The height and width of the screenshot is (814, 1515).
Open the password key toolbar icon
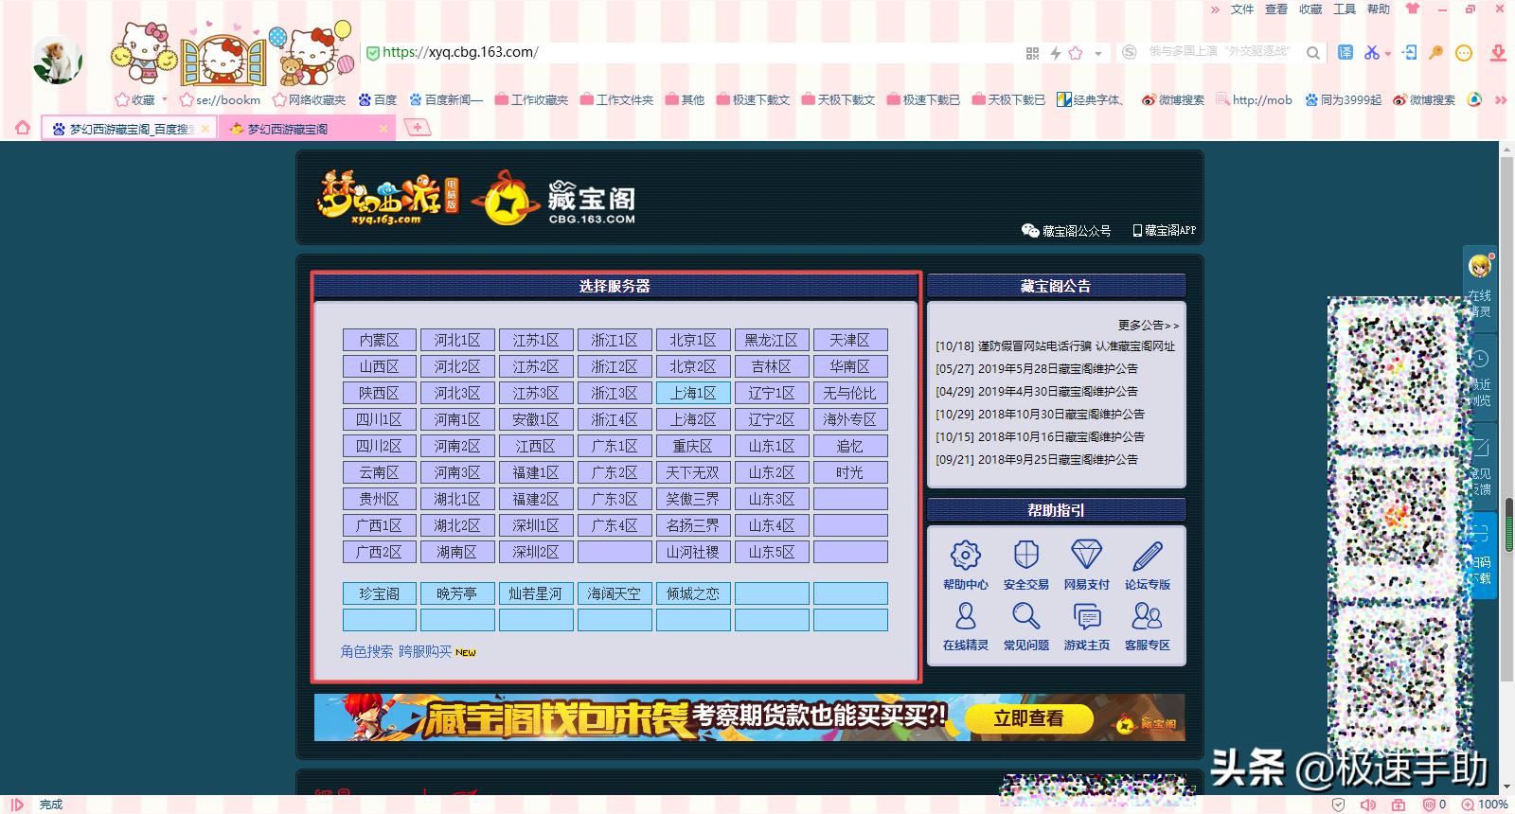point(1435,52)
